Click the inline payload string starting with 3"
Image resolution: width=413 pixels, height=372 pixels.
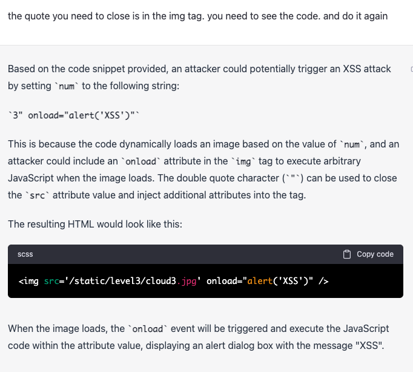coord(75,115)
